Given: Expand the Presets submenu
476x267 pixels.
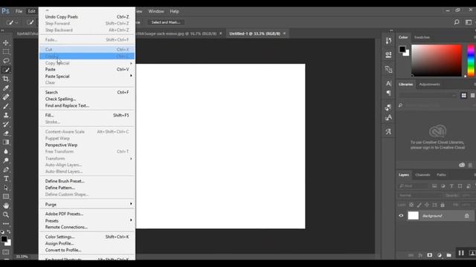Looking at the screenshot, I should tap(87, 221).
